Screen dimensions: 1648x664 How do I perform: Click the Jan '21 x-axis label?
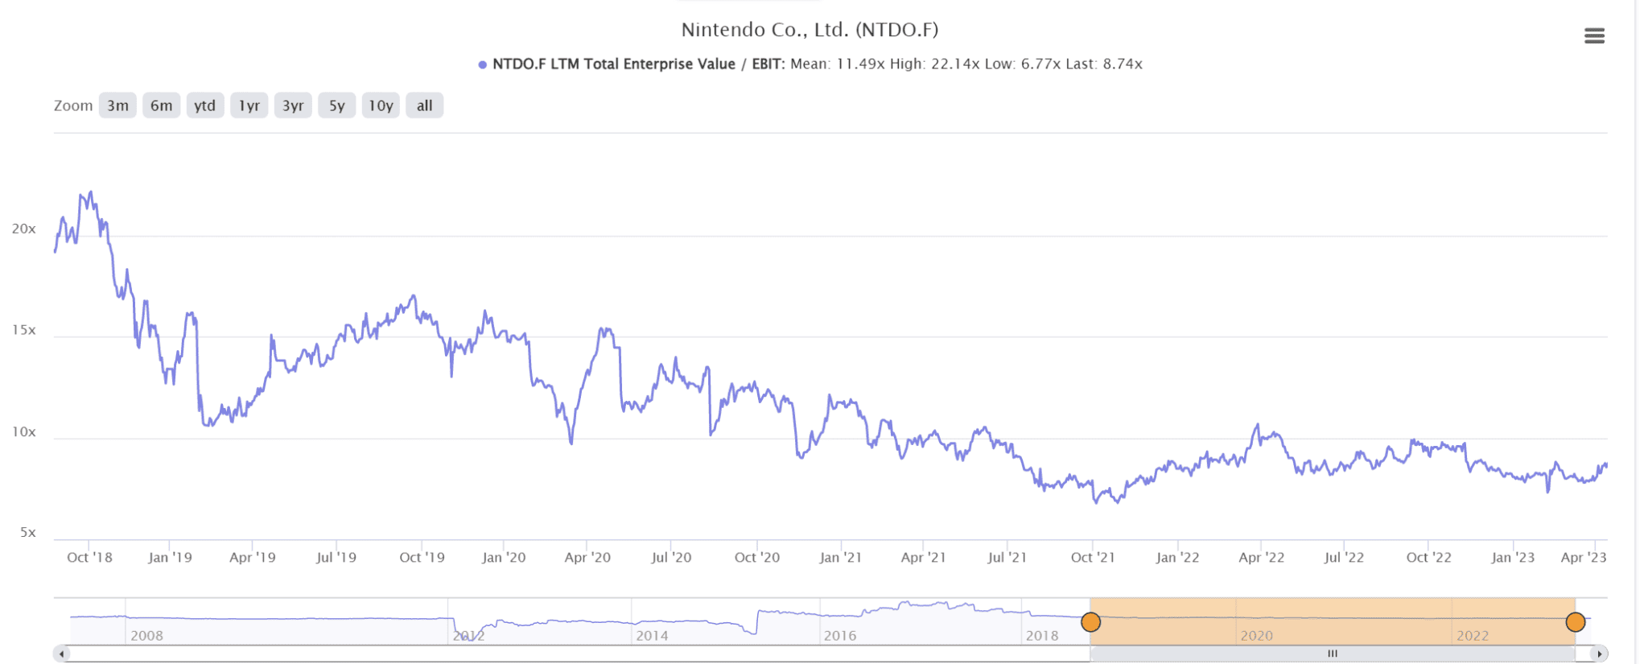[x=840, y=557]
